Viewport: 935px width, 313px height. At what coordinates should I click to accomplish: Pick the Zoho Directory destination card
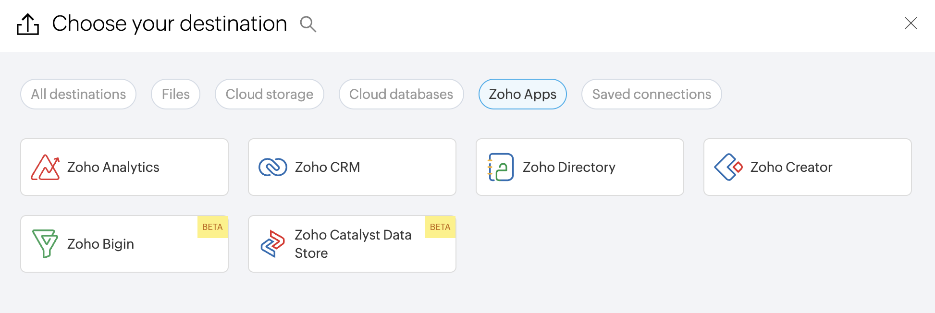569,167
